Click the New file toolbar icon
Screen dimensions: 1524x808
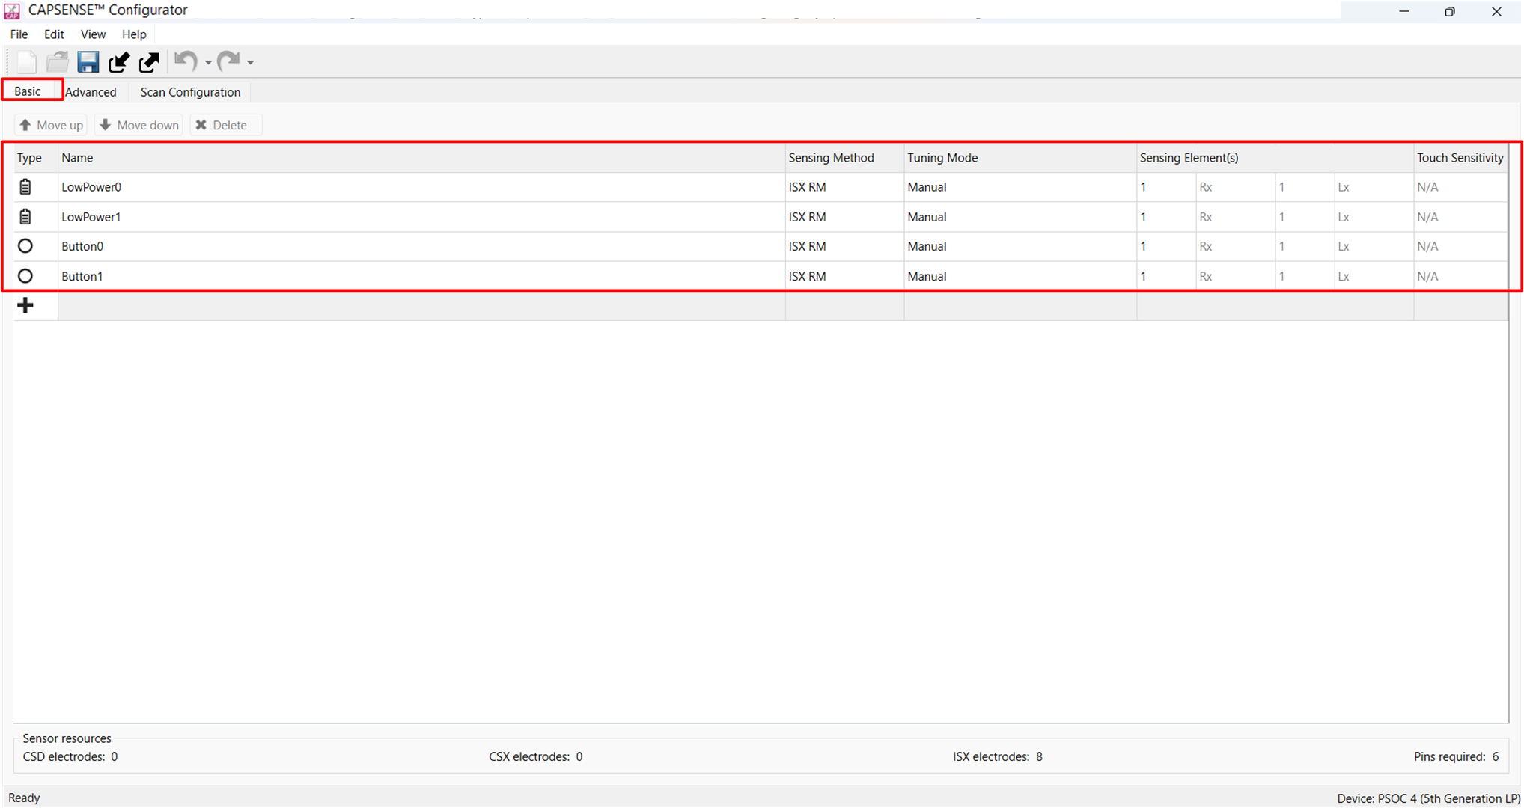27,62
